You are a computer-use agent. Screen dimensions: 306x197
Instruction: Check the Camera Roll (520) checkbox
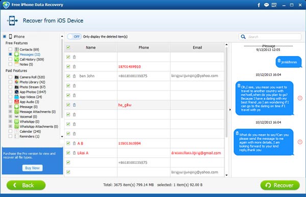coord(10,77)
